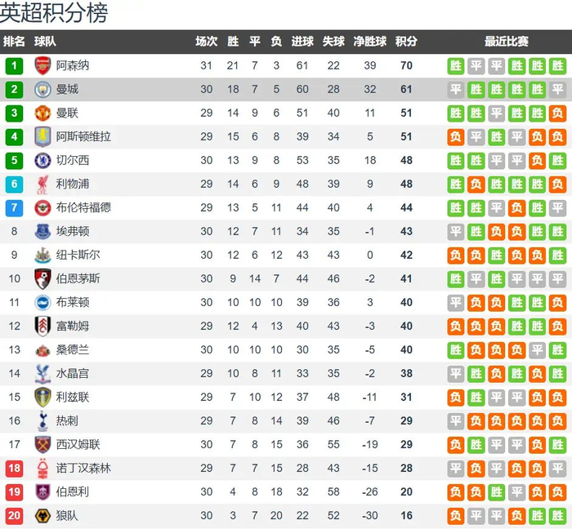Sort table by 积分 column header

(406, 42)
